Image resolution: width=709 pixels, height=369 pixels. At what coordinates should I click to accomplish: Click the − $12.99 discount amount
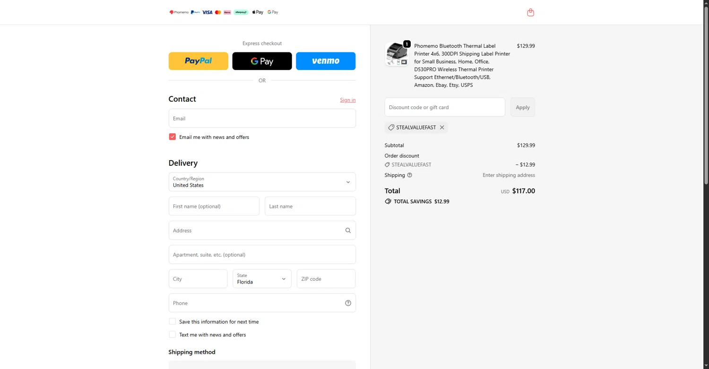(x=525, y=165)
